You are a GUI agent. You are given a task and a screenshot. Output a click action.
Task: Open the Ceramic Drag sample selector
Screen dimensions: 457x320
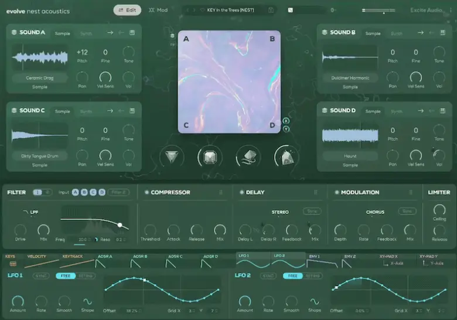tap(40, 78)
